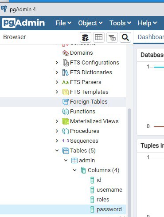Open the Query Tool toolbar icon
The width and height of the screenshot is (164, 217).
[x=86, y=37]
